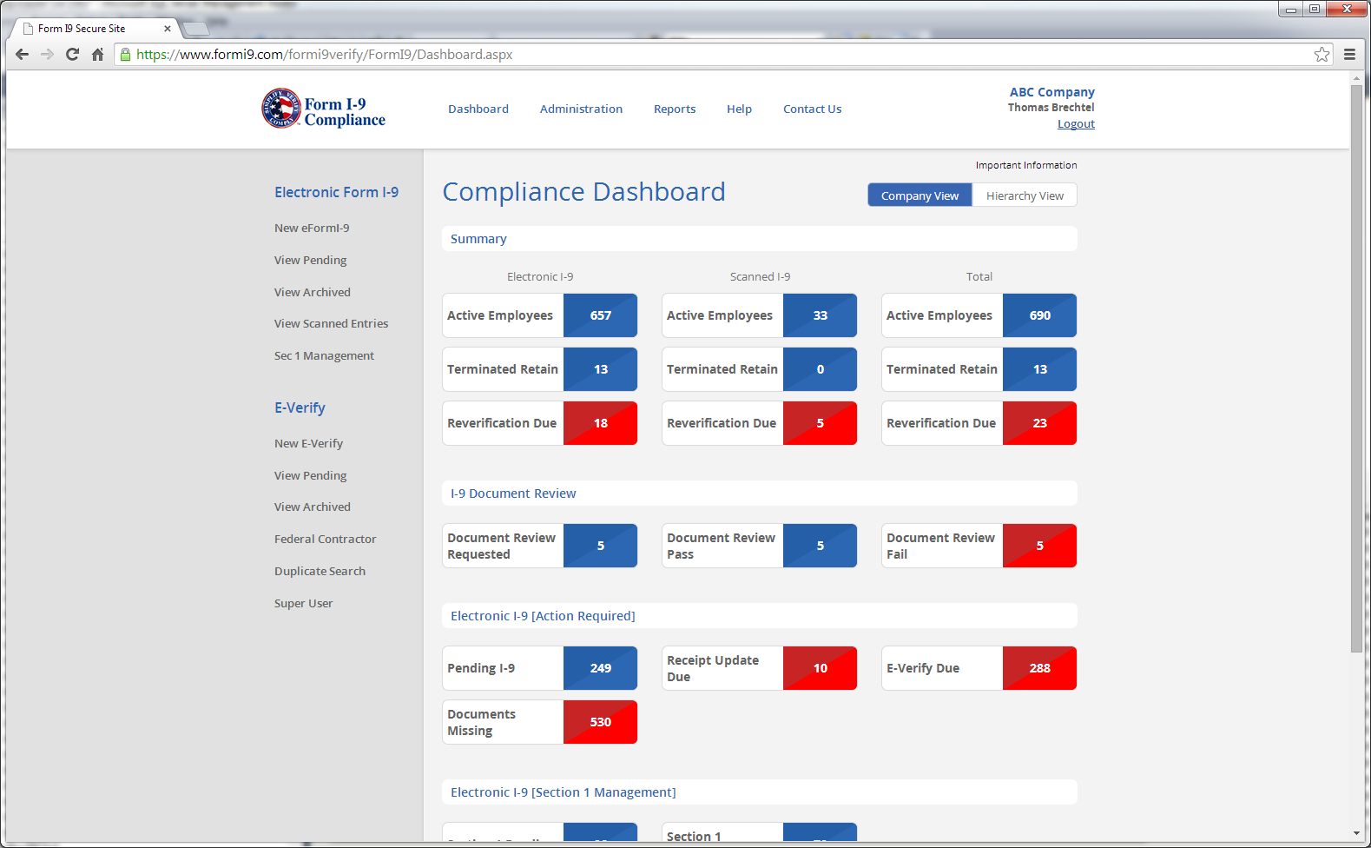The width and height of the screenshot is (1371, 848).
Task: Switch to Company View
Action: pos(919,195)
